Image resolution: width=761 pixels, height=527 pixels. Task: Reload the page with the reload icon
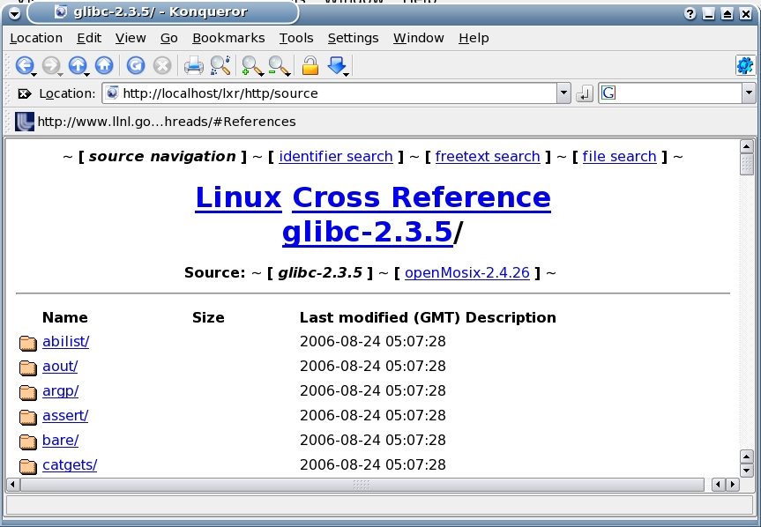[135, 65]
